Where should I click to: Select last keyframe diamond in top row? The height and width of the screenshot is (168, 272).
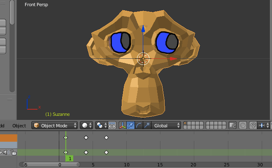click(106, 138)
